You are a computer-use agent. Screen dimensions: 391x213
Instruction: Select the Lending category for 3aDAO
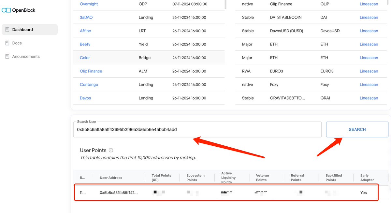(x=146, y=17)
